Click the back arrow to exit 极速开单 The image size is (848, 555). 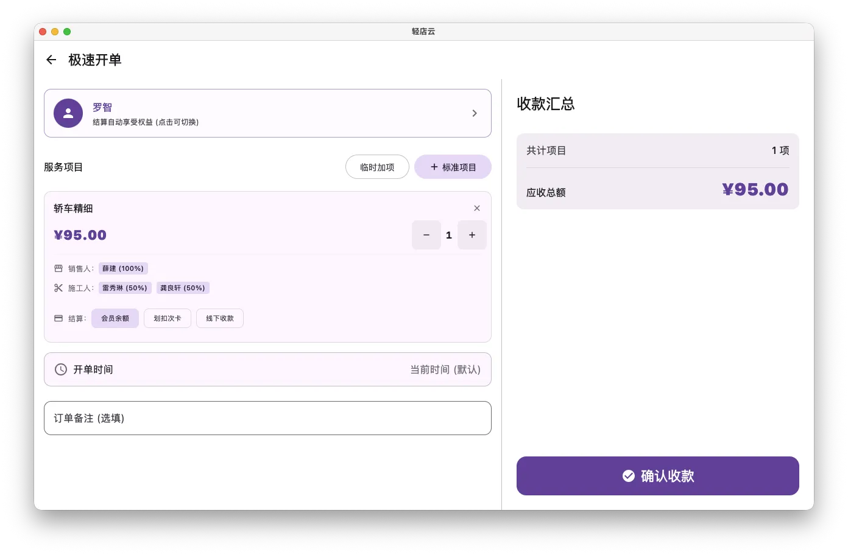pyautogui.click(x=51, y=59)
